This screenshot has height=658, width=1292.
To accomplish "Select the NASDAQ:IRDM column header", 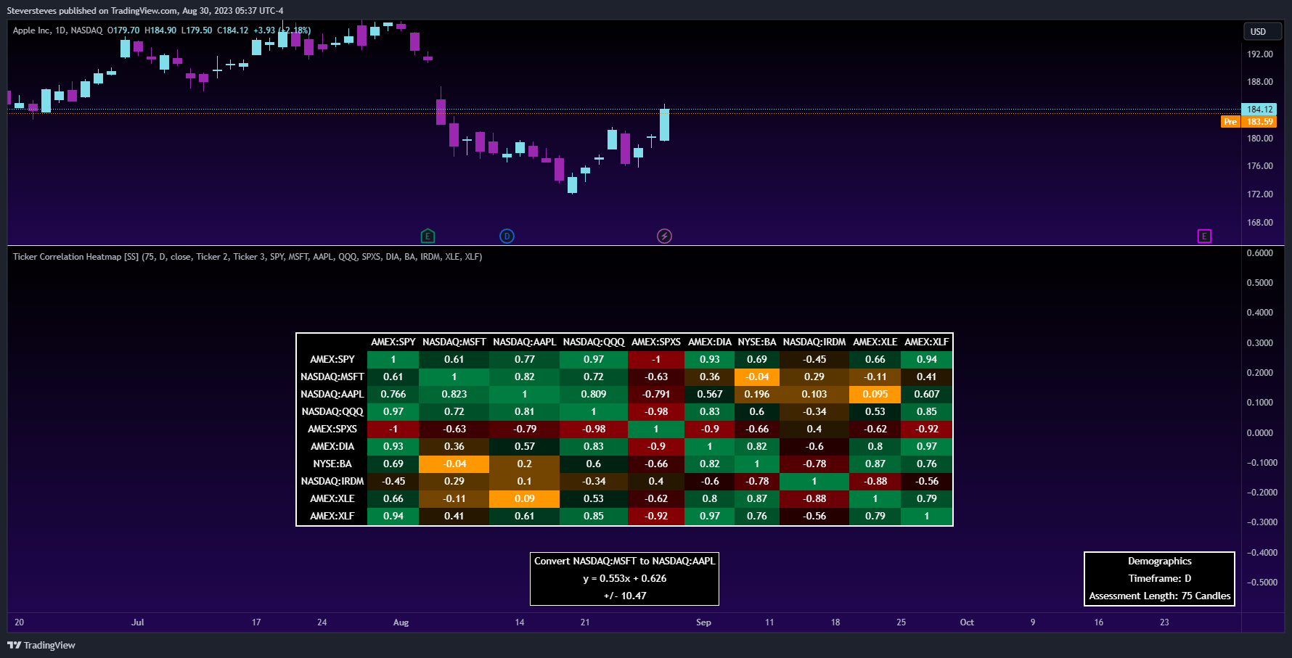I will point(814,342).
